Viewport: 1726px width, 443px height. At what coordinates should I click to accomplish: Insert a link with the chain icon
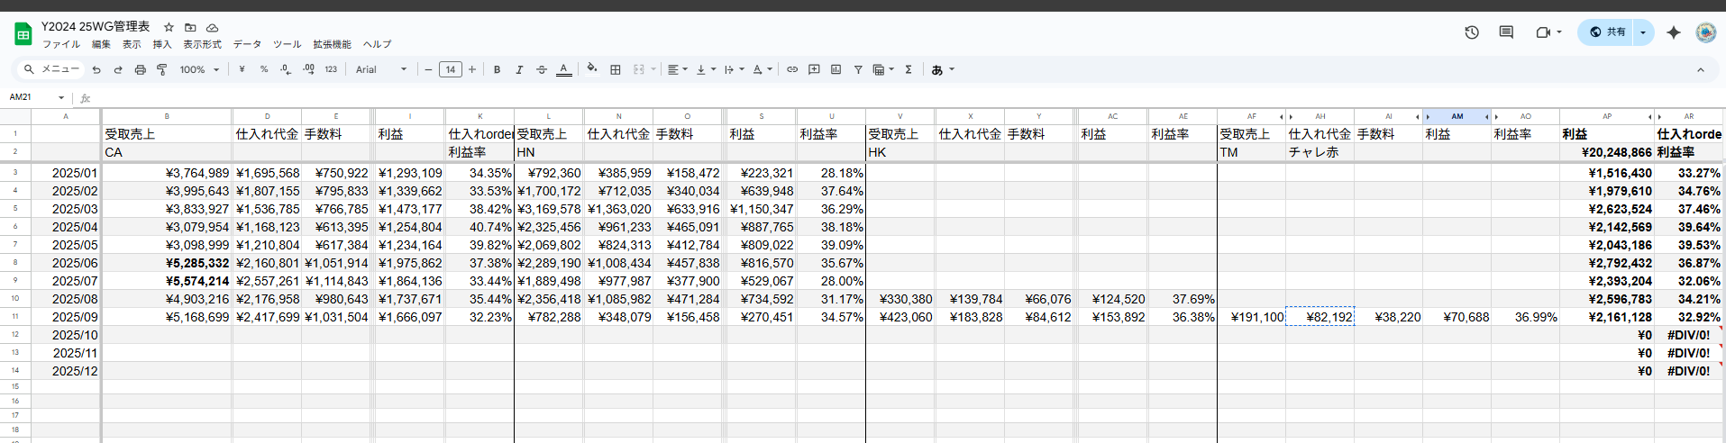click(x=792, y=69)
